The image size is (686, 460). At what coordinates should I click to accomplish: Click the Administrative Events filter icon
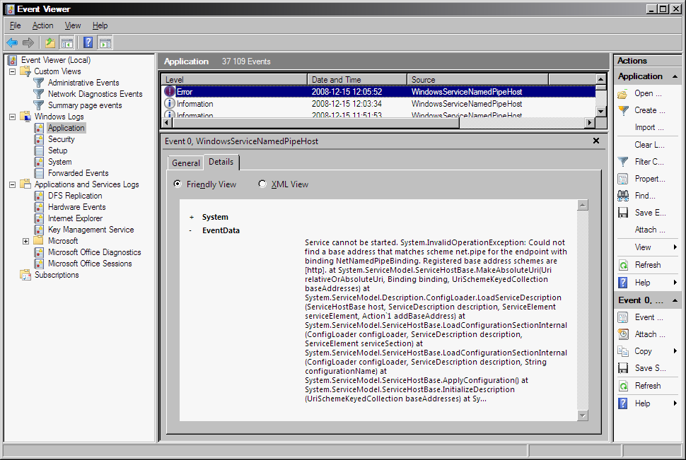tap(38, 83)
